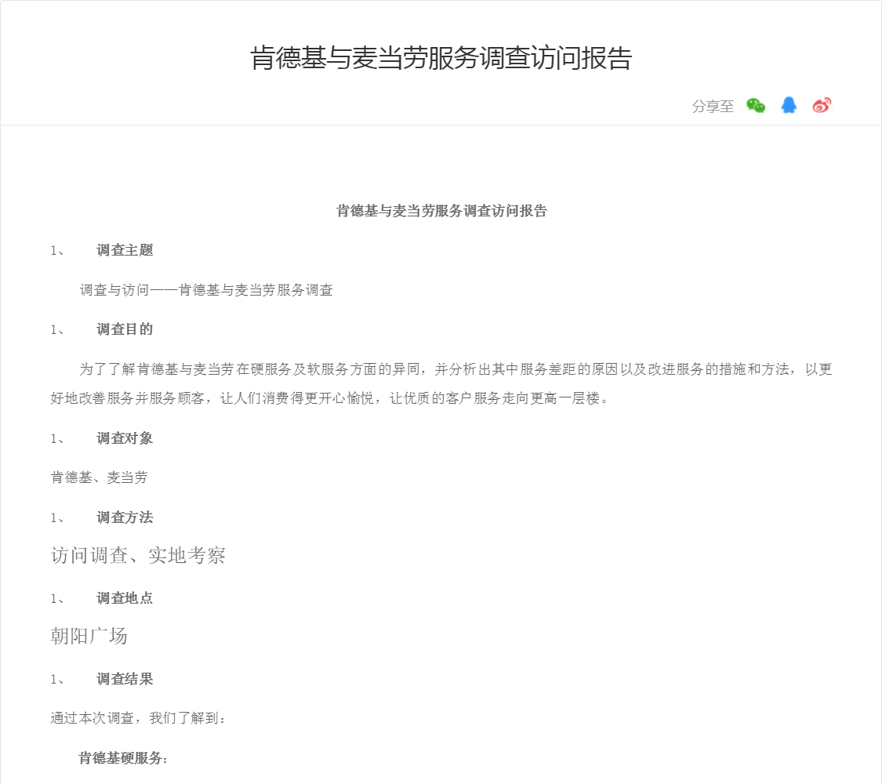Viewport: 882px width, 784px height.
Task: Click the bold centered document heading
Action: coord(441,211)
